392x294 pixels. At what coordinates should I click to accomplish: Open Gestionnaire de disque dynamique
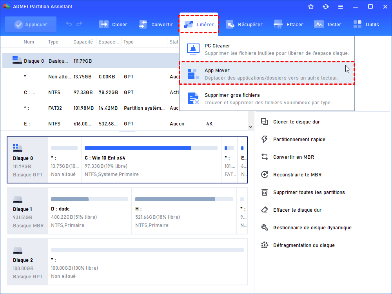[312, 227]
